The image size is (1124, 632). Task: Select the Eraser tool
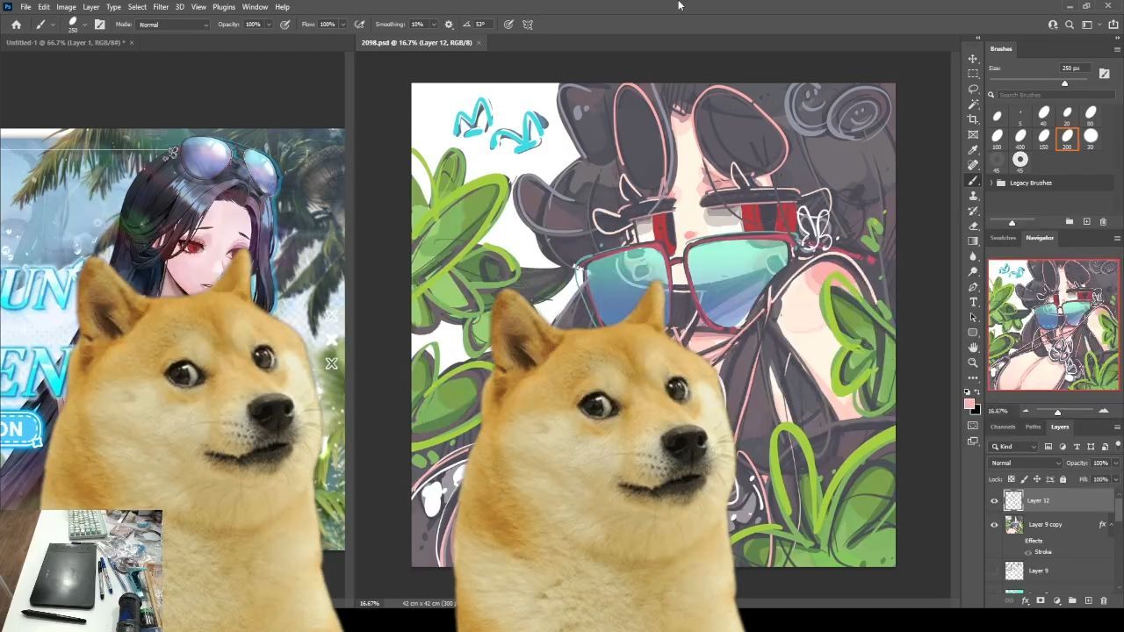(973, 226)
